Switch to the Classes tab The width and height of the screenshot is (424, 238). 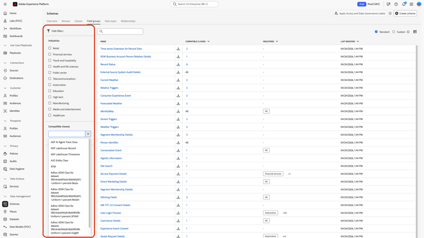(79, 21)
